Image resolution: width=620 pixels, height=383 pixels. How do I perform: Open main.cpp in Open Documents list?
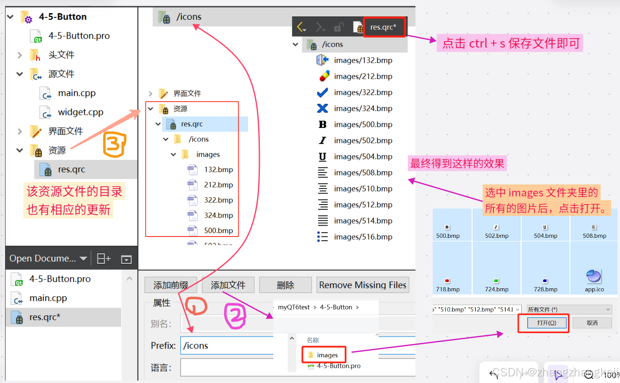48,298
